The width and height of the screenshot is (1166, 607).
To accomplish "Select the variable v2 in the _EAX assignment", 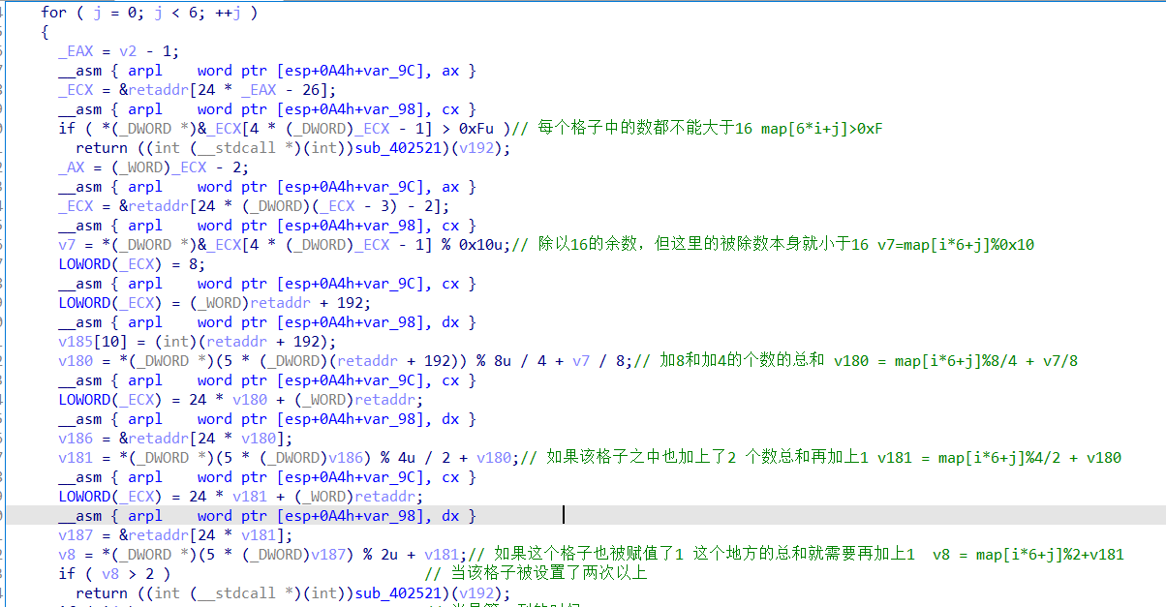I will click(128, 50).
